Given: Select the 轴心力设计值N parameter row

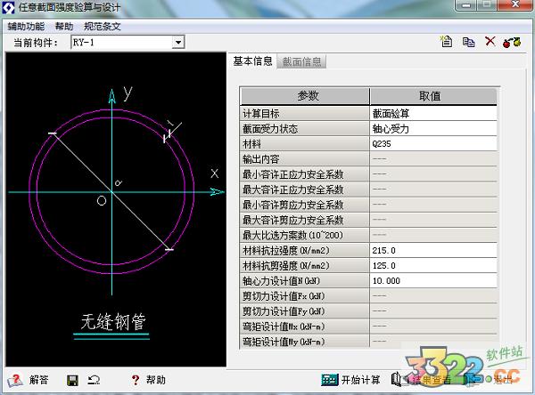Looking at the screenshot, I should (305, 281).
